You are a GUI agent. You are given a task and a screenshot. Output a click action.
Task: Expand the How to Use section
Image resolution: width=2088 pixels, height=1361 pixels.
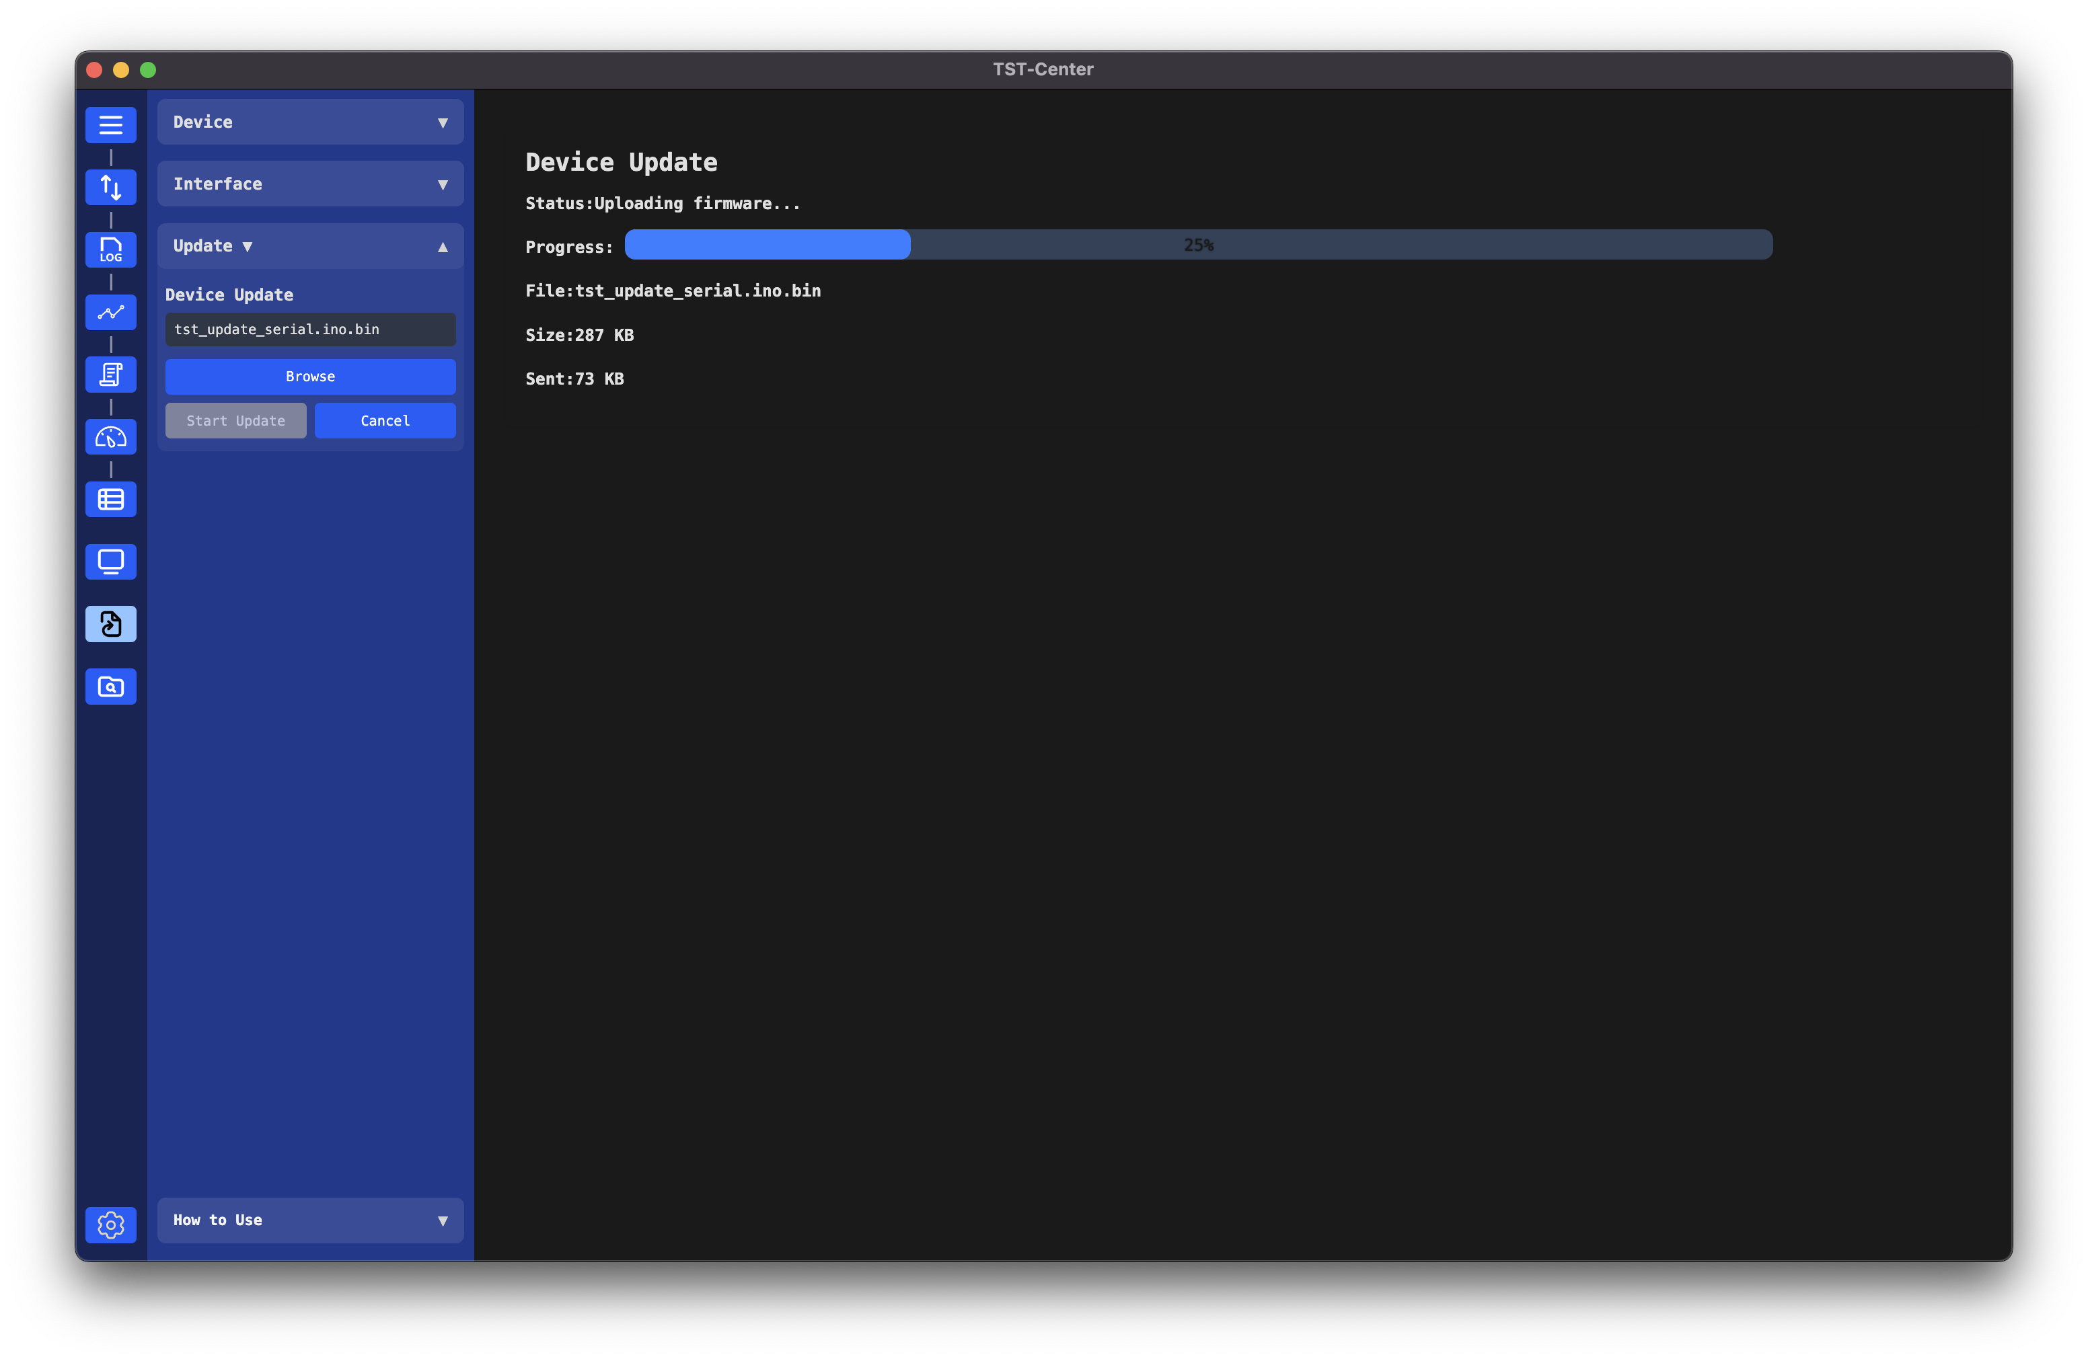tap(311, 1220)
